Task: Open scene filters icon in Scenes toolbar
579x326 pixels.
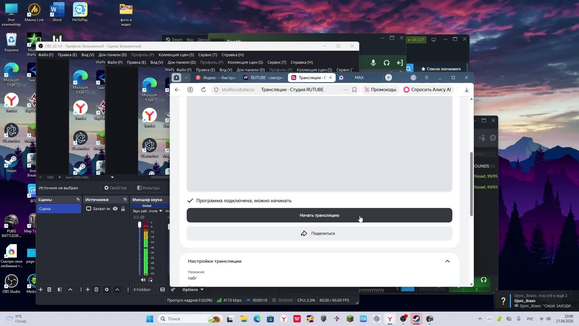Action: click(x=60, y=289)
